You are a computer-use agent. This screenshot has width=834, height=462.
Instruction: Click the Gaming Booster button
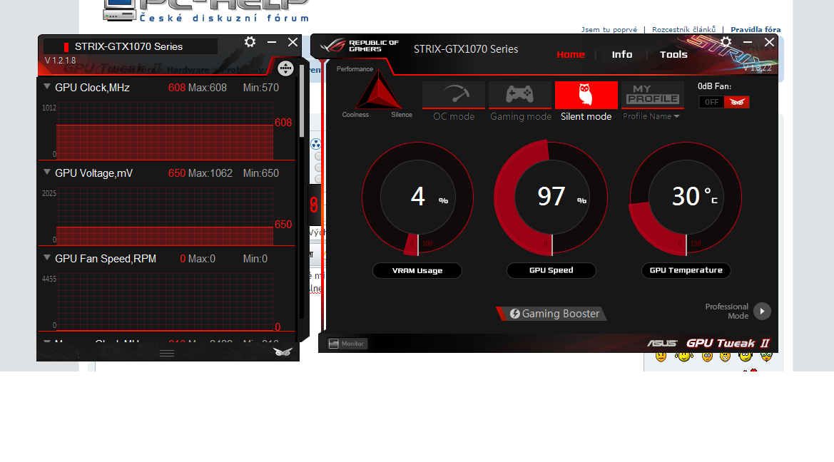tap(553, 314)
